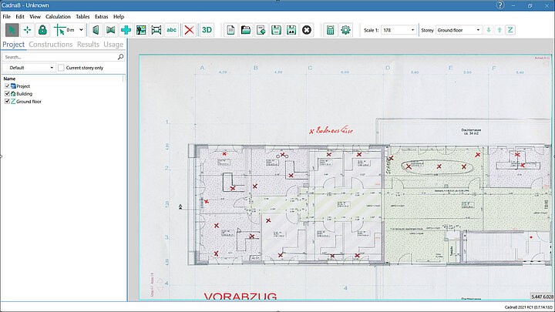
Task: Click the red X delete icon
Action: pos(189,30)
